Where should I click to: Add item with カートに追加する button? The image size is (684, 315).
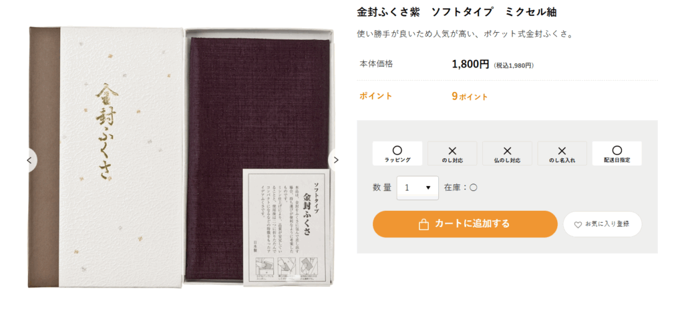(465, 224)
